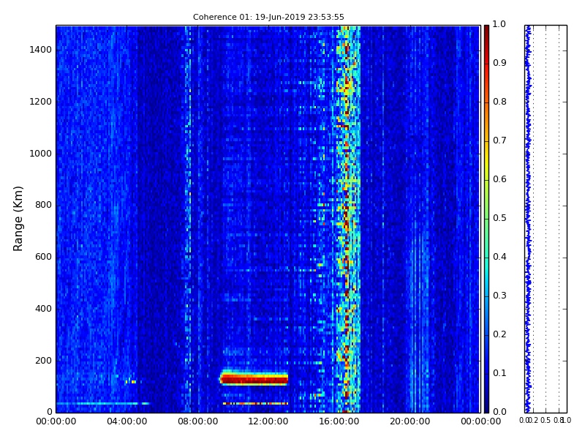Click the colorbar 0.2 value label
The image size is (585, 439).
click(x=499, y=334)
